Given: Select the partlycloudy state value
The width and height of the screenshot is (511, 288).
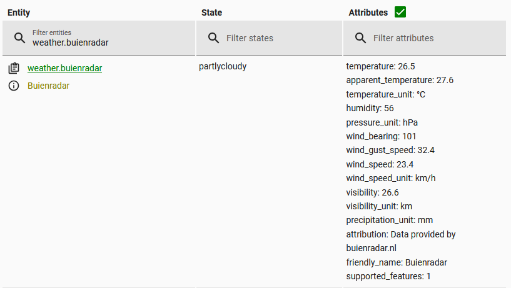Looking at the screenshot, I should 223,66.
